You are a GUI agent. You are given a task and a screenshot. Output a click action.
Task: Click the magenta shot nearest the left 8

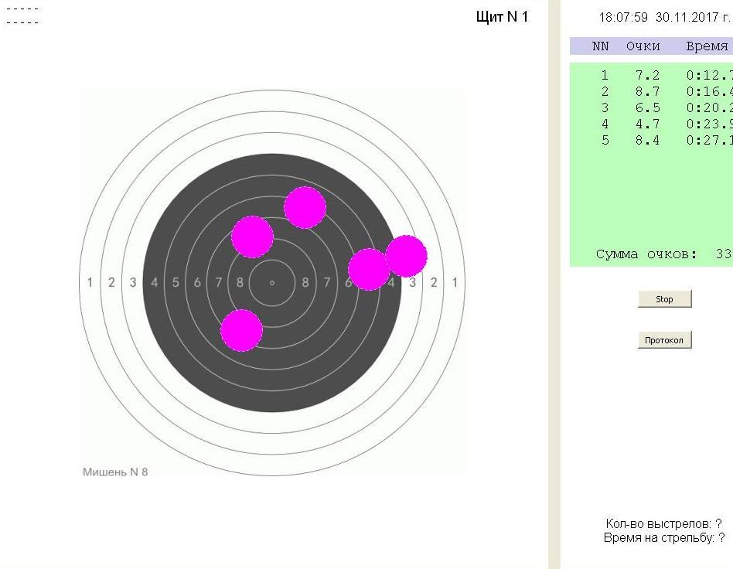click(x=252, y=237)
